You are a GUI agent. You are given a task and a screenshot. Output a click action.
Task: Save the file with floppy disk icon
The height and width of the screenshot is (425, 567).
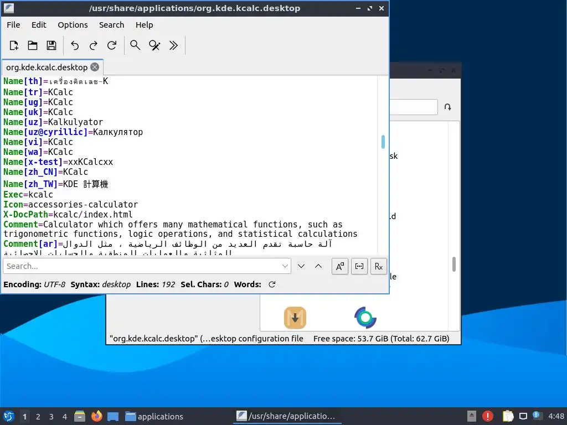pos(51,45)
